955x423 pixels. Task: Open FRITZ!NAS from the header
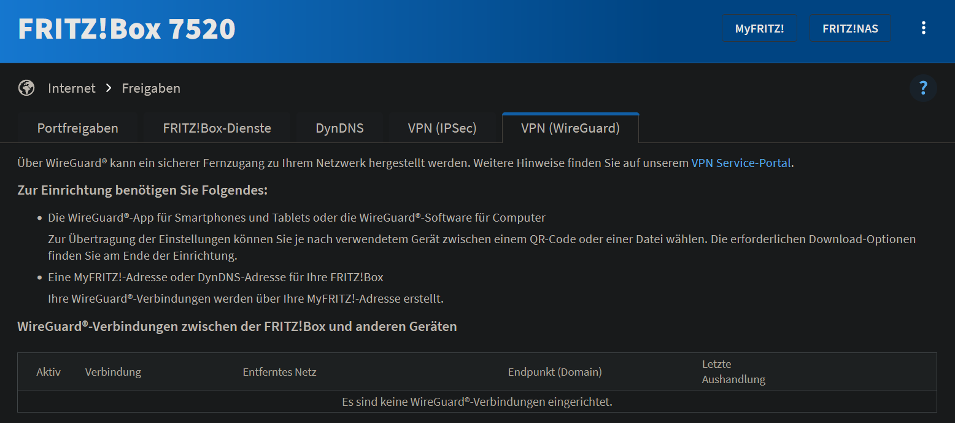coord(850,28)
